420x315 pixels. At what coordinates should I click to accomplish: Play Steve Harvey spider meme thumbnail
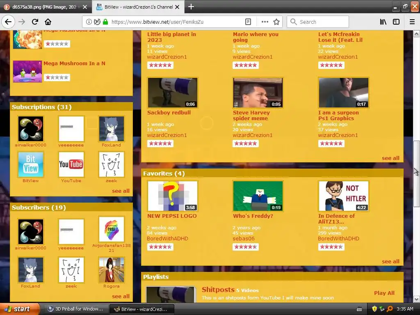click(x=258, y=93)
